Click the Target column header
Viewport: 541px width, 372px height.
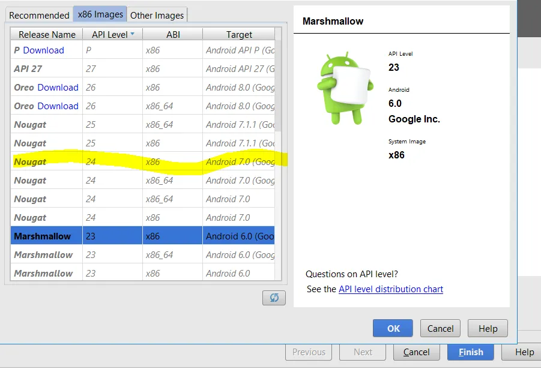(x=239, y=34)
